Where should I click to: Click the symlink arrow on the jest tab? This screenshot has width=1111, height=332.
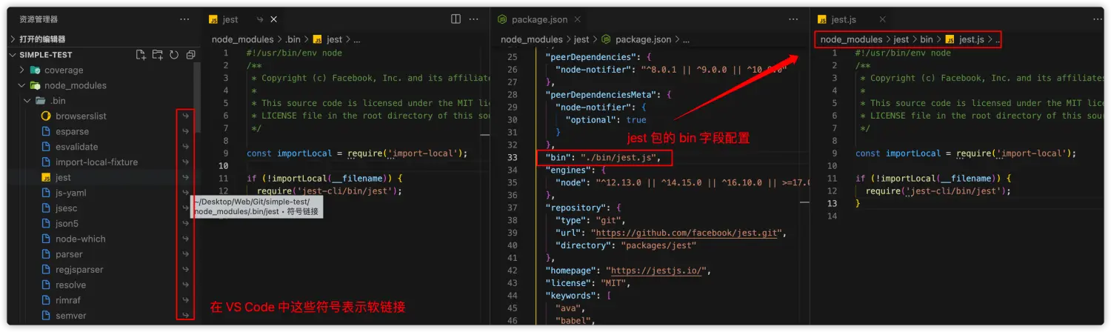[260, 19]
